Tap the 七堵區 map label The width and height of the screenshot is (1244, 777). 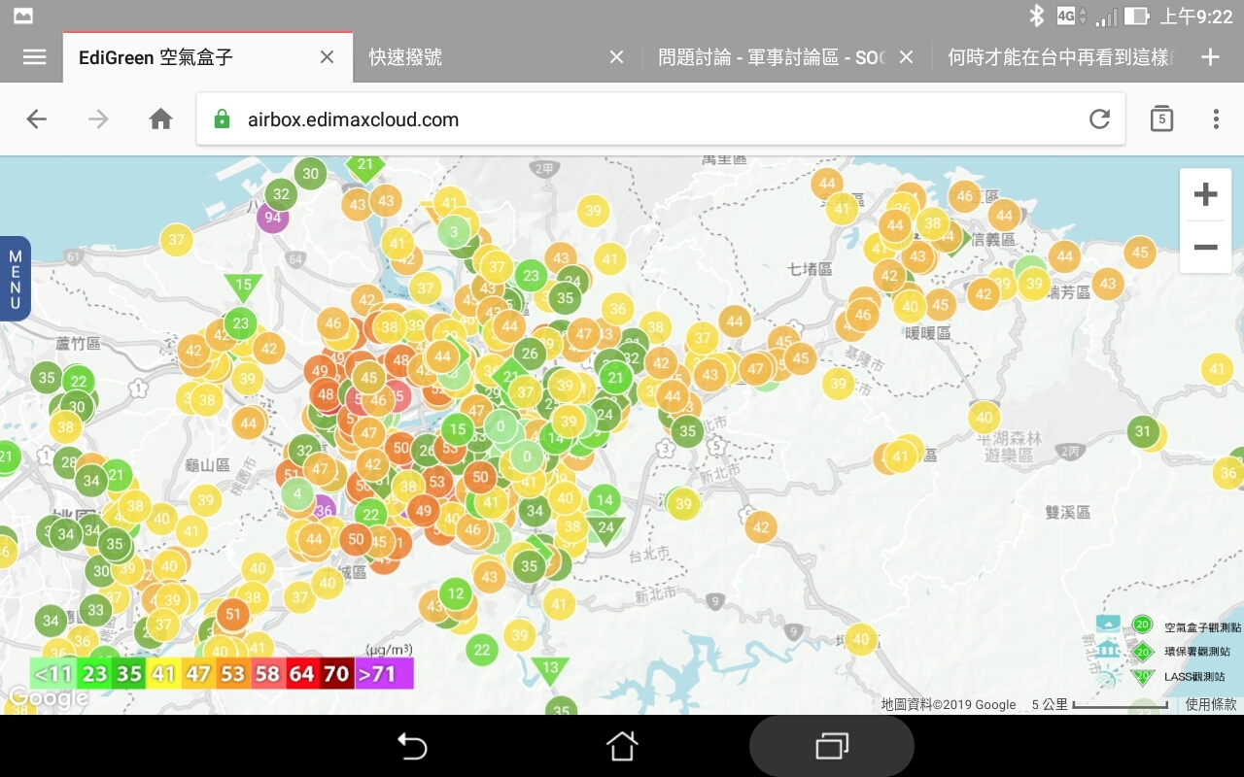coord(811,269)
